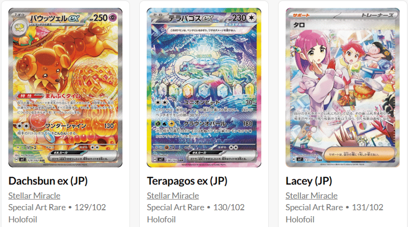408x227 pixels.
Task: Open Stellar Miracle link under Dachsbun ex
Action: 34,195
